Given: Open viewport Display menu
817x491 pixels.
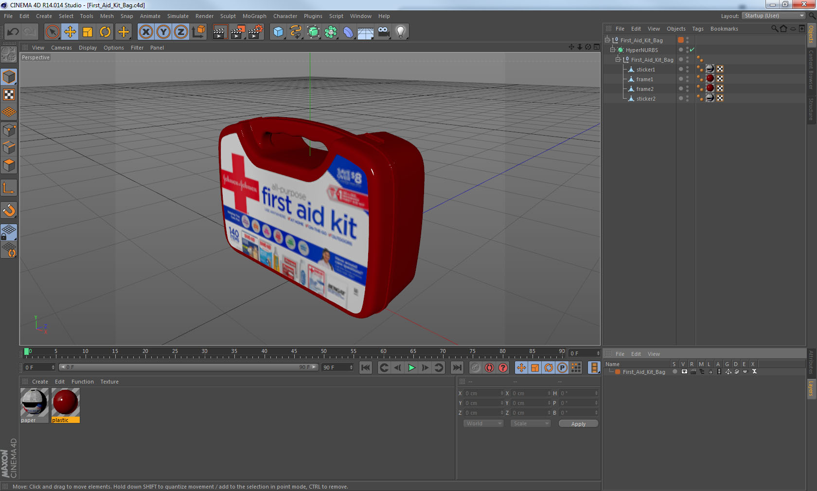Looking at the screenshot, I should pos(88,48).
